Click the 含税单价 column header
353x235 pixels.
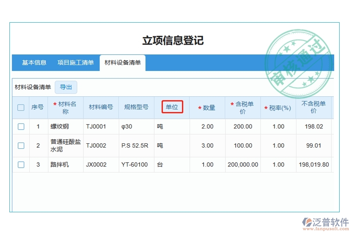coord(242,108)
